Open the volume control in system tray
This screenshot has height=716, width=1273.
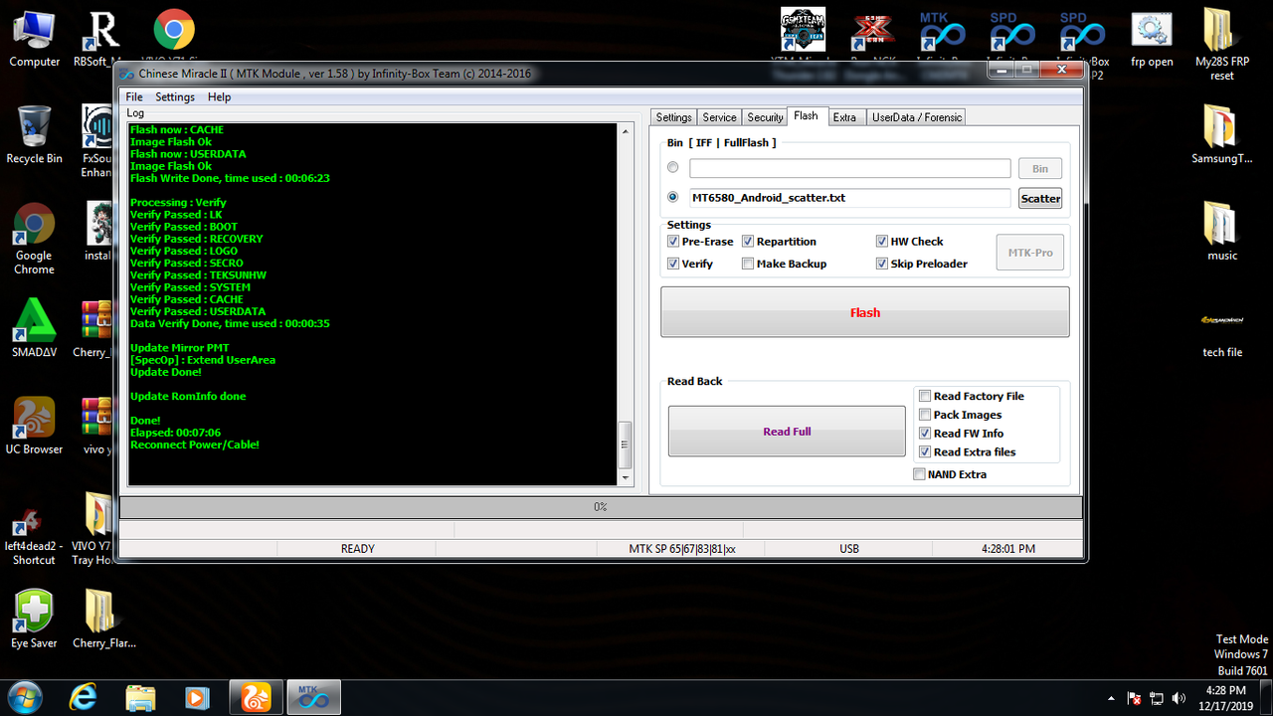point(1179,698)
